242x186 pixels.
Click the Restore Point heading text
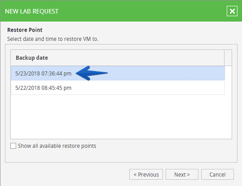click(x=25, y=30)
